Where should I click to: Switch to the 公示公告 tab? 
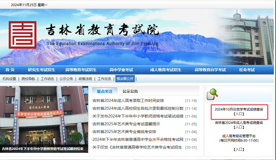point(130,91)
